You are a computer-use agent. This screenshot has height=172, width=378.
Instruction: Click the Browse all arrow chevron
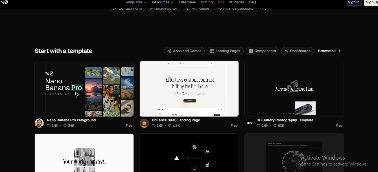(x=339, y=51)
